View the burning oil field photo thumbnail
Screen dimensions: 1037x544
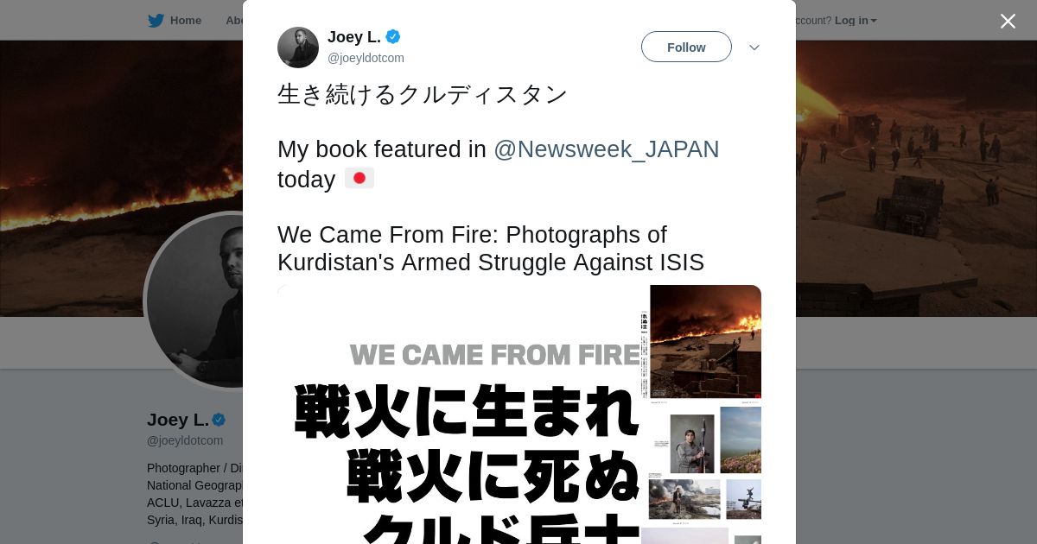pos(705,341)
